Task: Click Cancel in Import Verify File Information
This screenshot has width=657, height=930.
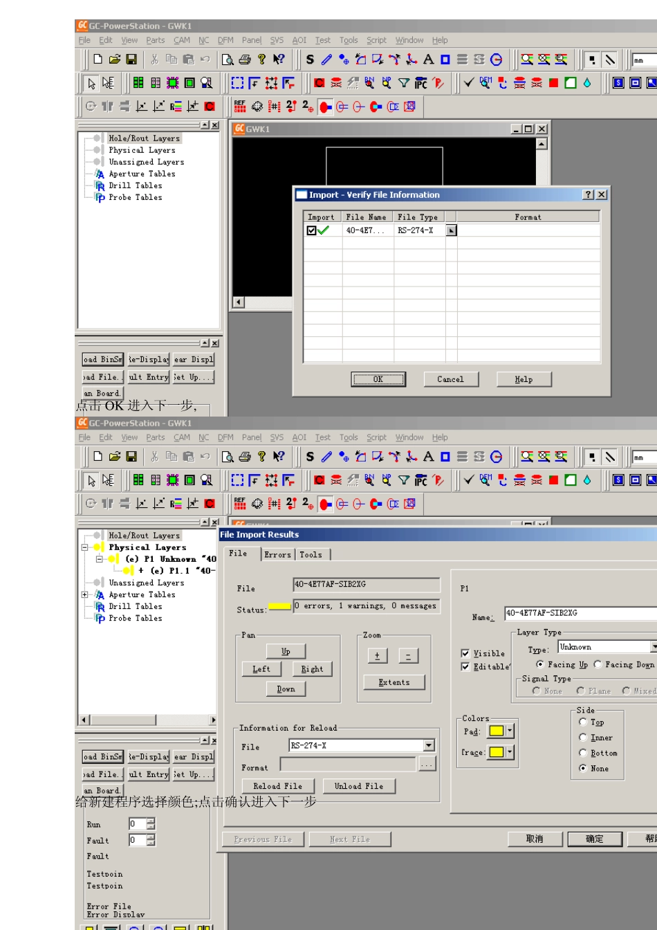Action: click(x=450, y=379)
